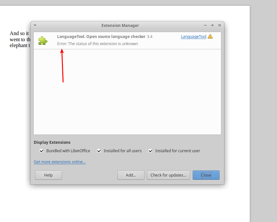Click the blue Close button
This screenshot has width=277, height=222.
[206, 175]
